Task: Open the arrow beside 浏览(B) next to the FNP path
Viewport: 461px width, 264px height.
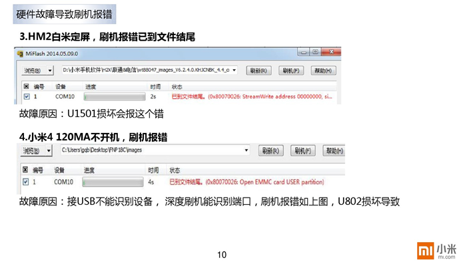Action: click(x=49, y=151)
